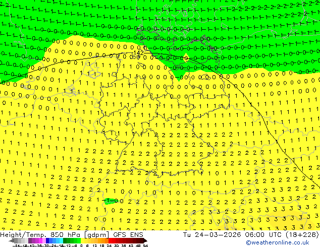Click the weatheronline.co.uk copyright link
The image size is (320, 247).
(278, 242)
